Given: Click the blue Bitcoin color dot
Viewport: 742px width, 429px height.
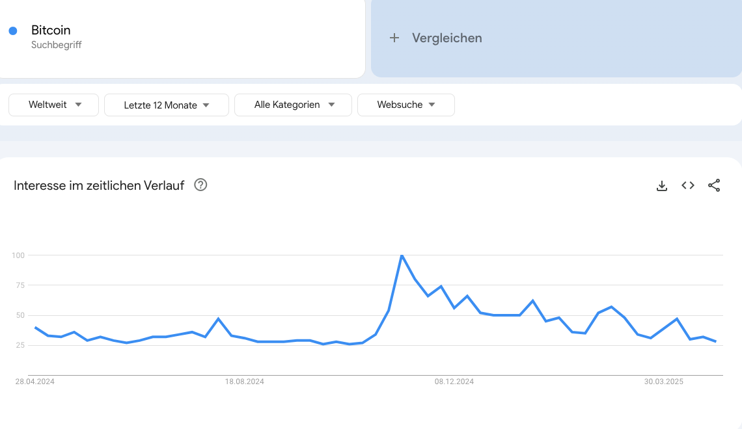Looking at the screenshot, I should click(13, 31).
